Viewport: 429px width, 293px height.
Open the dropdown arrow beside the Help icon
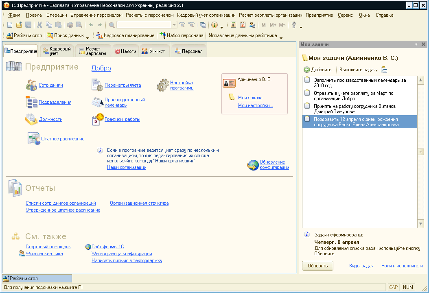(221, 27)
